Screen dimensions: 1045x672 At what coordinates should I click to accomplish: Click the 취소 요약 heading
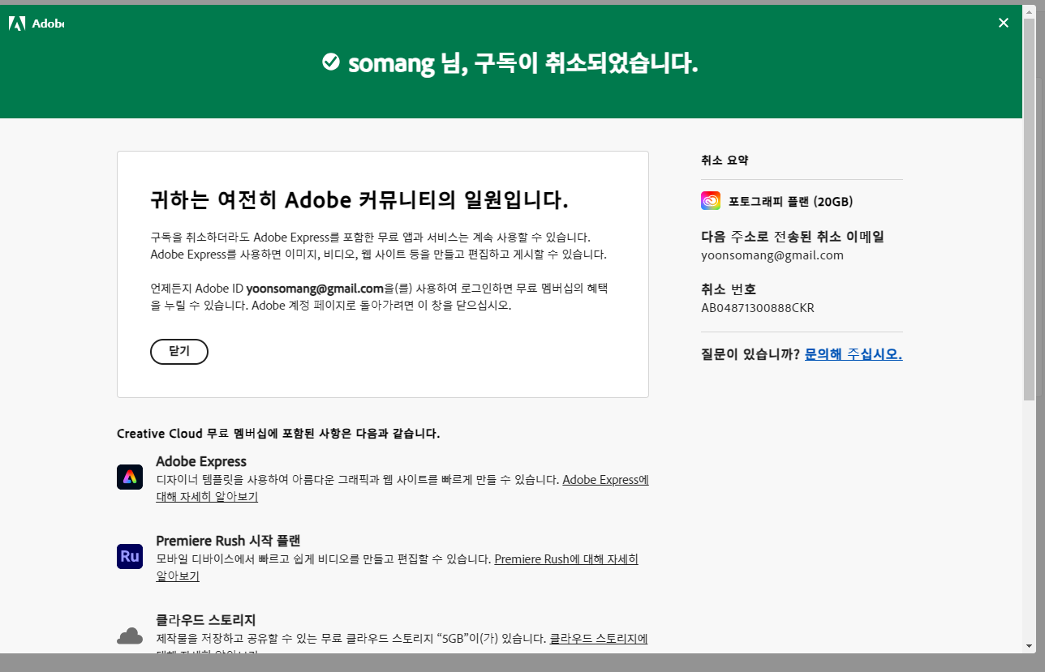725,161
